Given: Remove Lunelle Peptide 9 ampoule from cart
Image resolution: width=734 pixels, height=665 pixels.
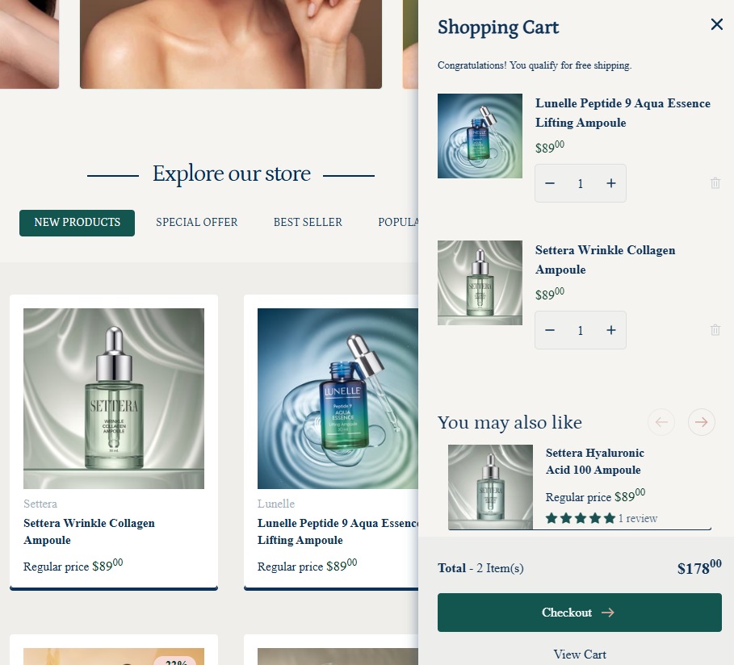Looking at the screenshot, I should (x=715, y=183).
